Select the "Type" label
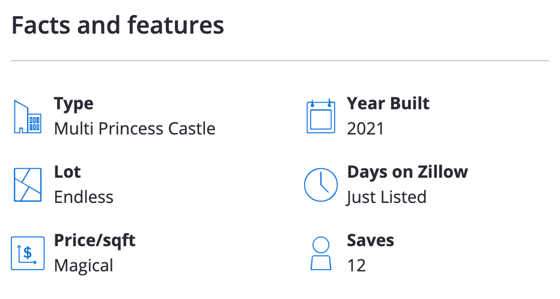This screenshot has width=560, height=299. [x=73, y=103]
